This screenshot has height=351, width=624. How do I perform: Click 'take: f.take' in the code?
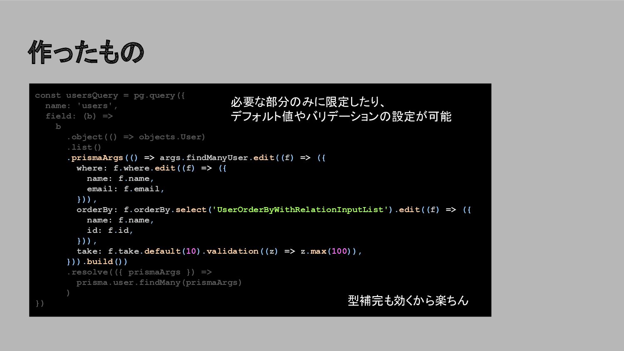(108, 251)
